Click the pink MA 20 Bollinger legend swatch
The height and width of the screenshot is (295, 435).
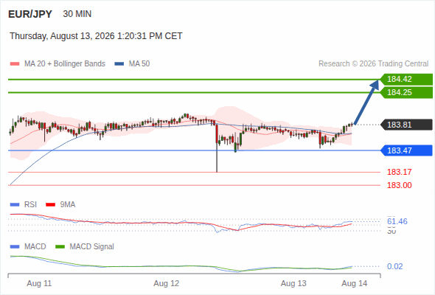(x=15, y=64)
